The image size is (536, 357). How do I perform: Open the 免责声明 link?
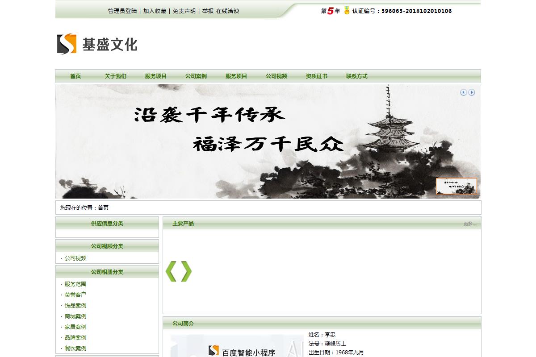(184, 11)
